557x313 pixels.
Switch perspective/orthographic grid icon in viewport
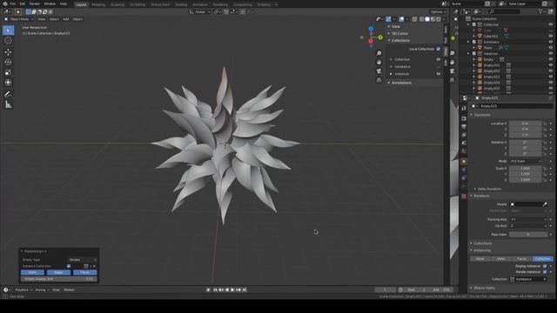379,80
